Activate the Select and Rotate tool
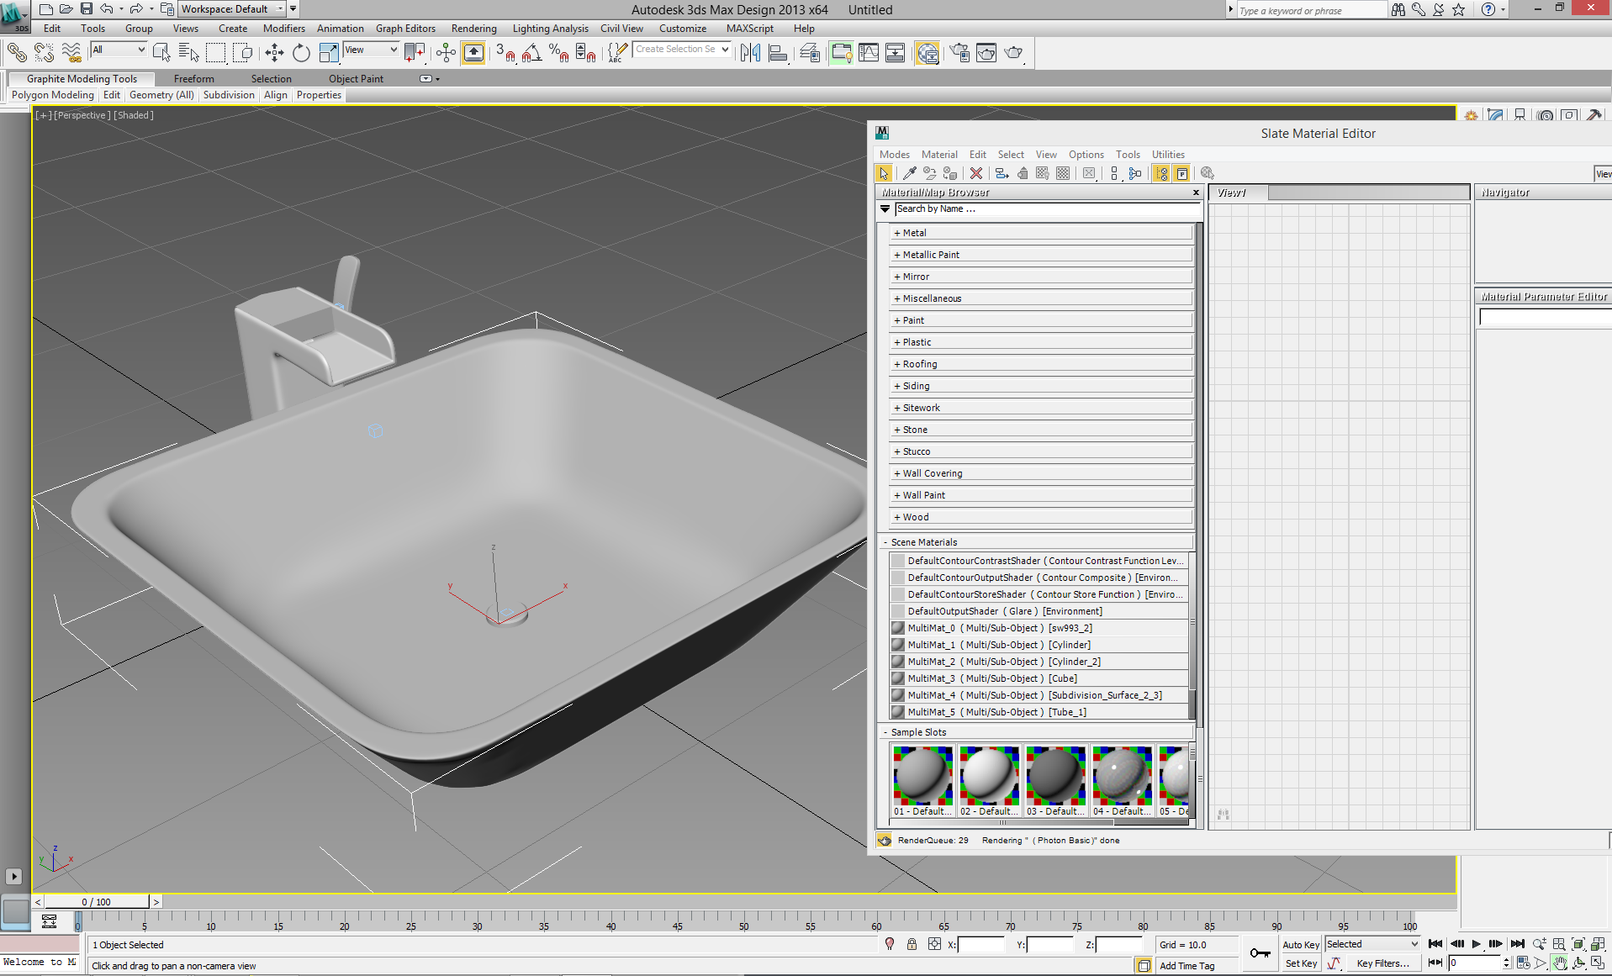Screen dimensions: 1612x976 pos(301,53)
